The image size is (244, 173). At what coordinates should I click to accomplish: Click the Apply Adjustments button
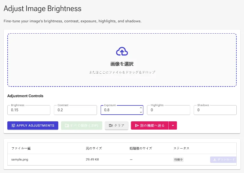pyautogui.click(x=33, y=126)
